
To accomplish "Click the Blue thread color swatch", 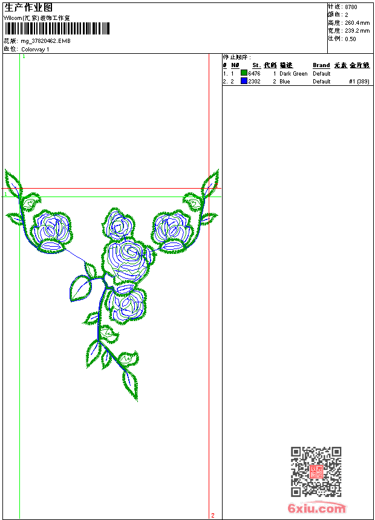I will point(244,81).
